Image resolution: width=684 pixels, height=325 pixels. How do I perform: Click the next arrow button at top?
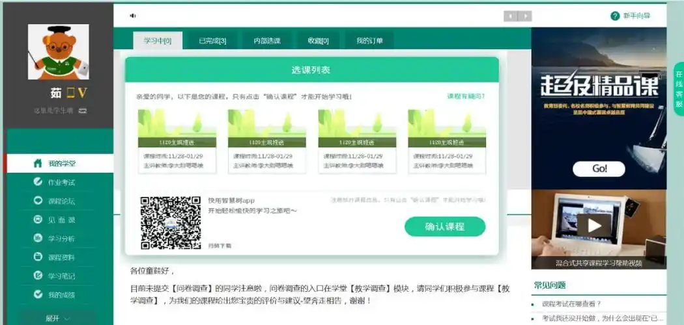(525, 16)
